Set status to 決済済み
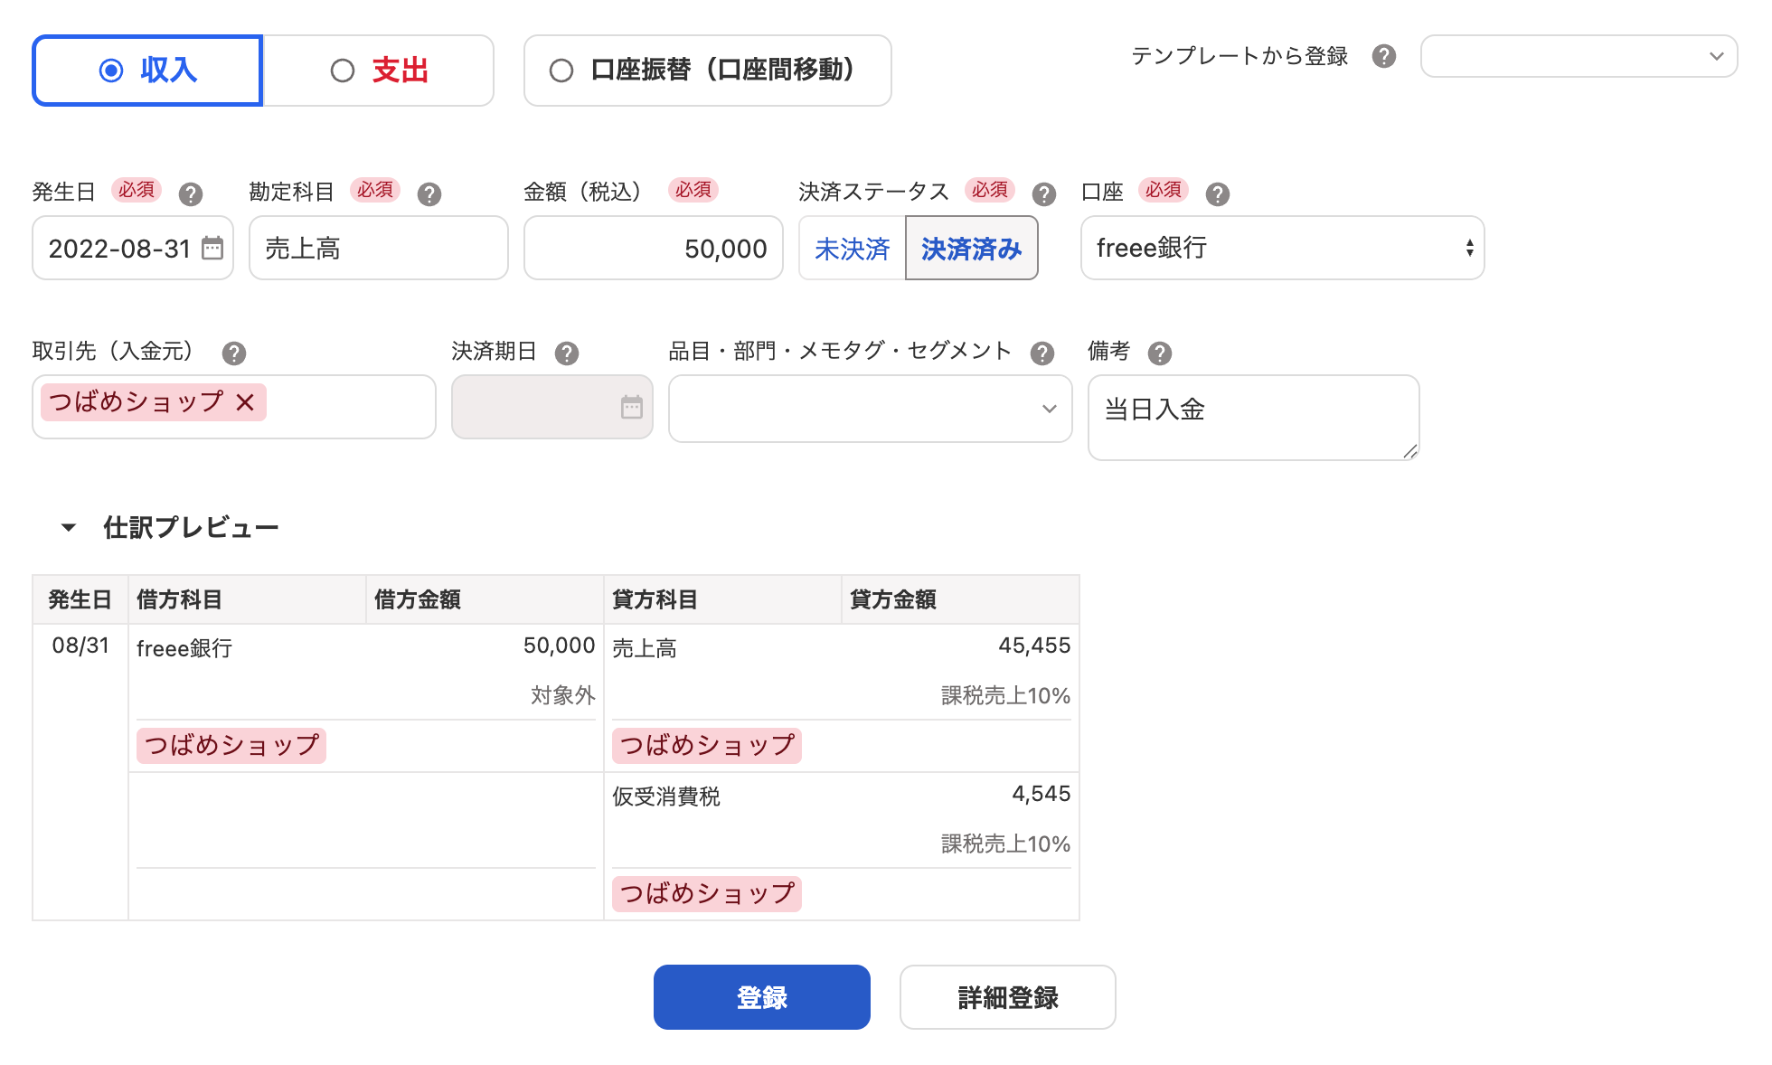This screenshot has height=1065, width=1772. (x=971, y=248)
